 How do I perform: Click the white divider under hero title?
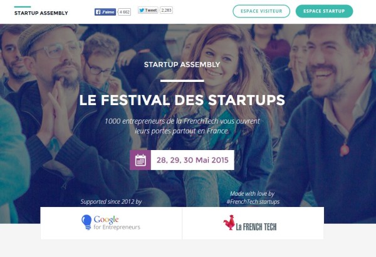pos(182,81)
